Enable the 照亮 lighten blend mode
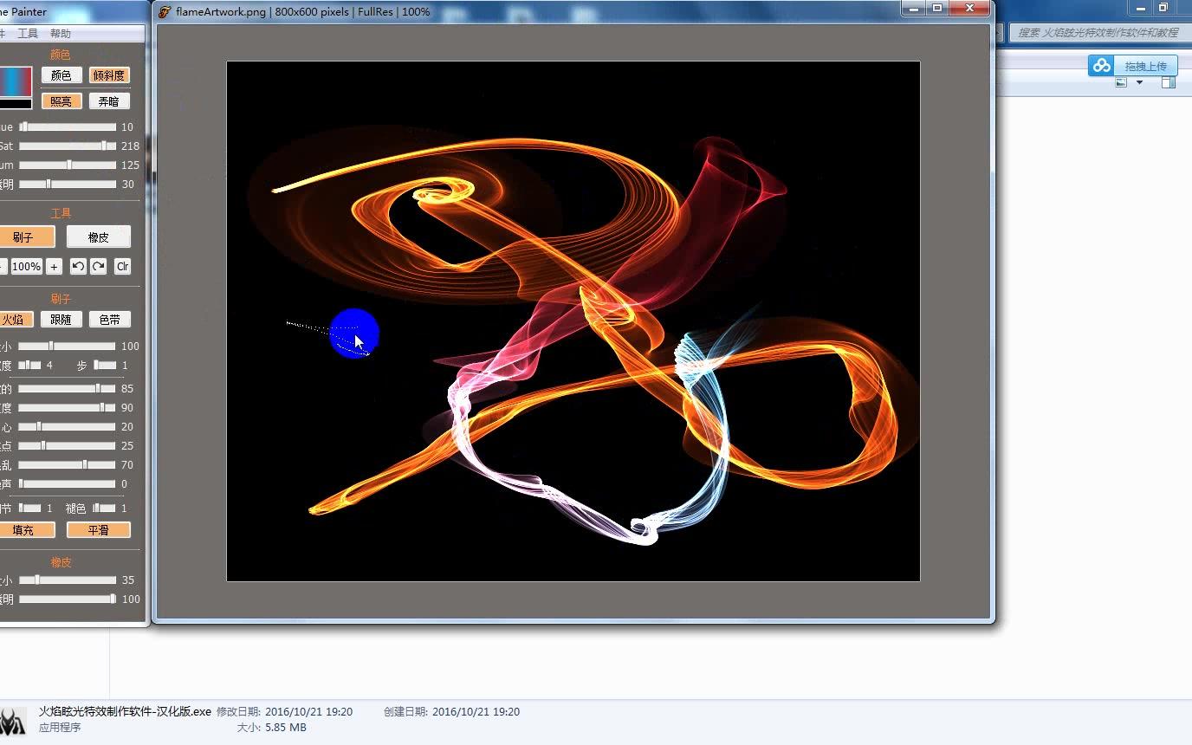The height and width of the screenshot is (745, 1192). 62,101
